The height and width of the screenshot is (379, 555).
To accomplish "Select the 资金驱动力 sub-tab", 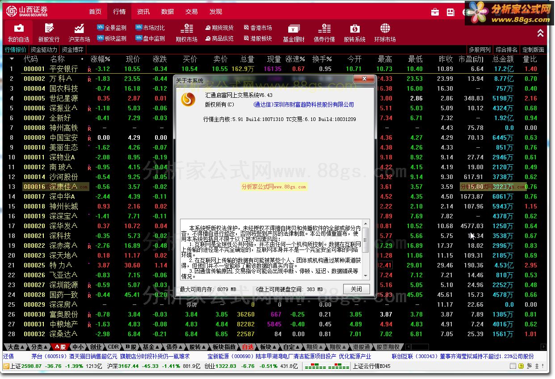I will (x=44, y=50).
